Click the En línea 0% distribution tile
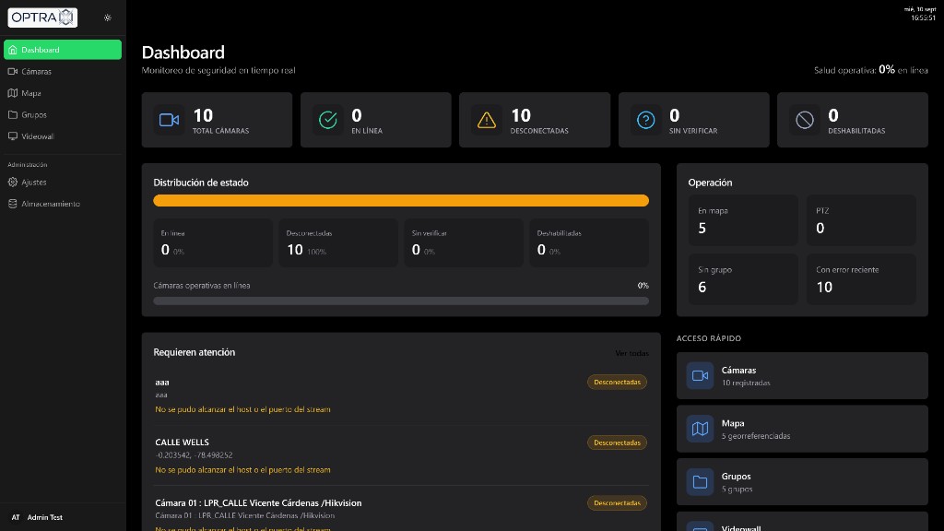The image size is (944, 531). click(213, 242)
